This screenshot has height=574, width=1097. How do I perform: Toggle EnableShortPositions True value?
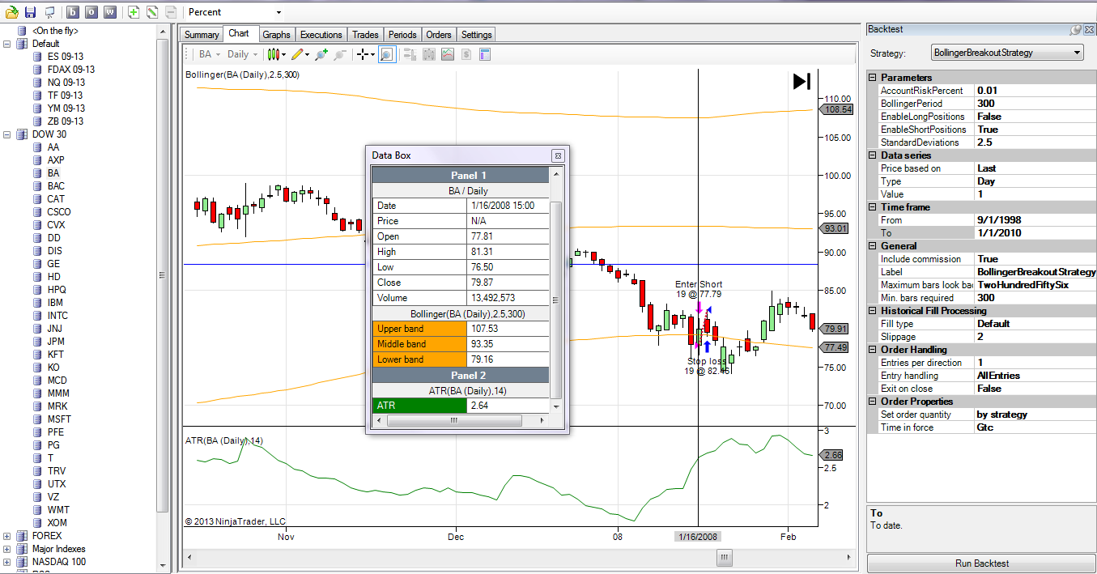point(1035,130)
